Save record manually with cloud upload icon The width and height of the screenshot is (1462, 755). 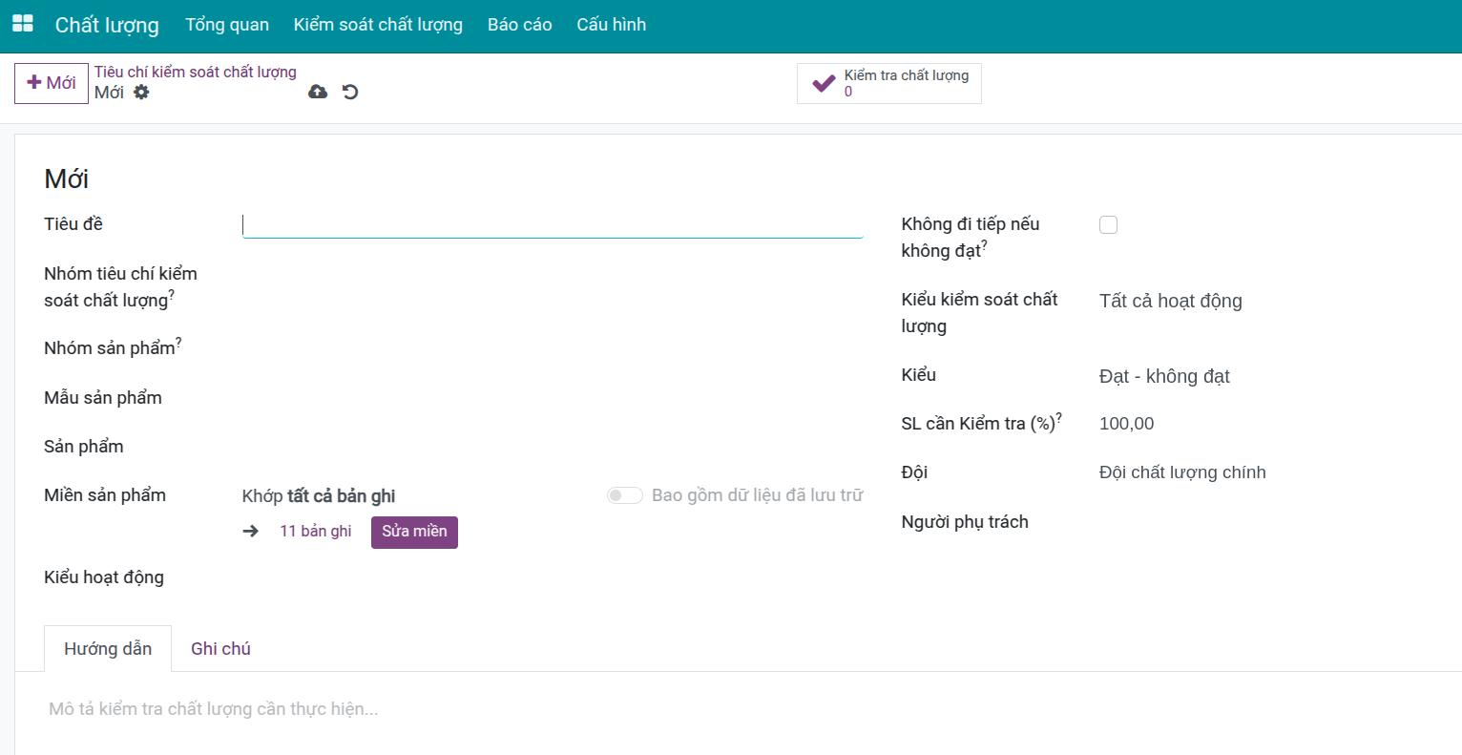point(318,92)
